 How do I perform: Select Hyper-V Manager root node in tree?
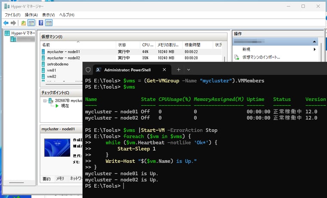[20, 33]
